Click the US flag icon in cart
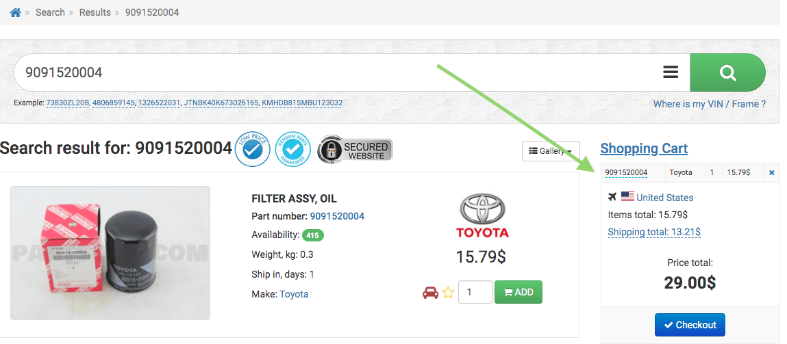This screenshot has width=787, height=344. point(627,196)
